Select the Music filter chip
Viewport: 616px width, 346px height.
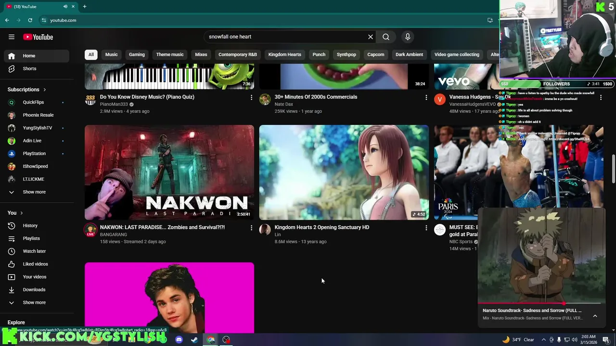[x=111, y=55]
